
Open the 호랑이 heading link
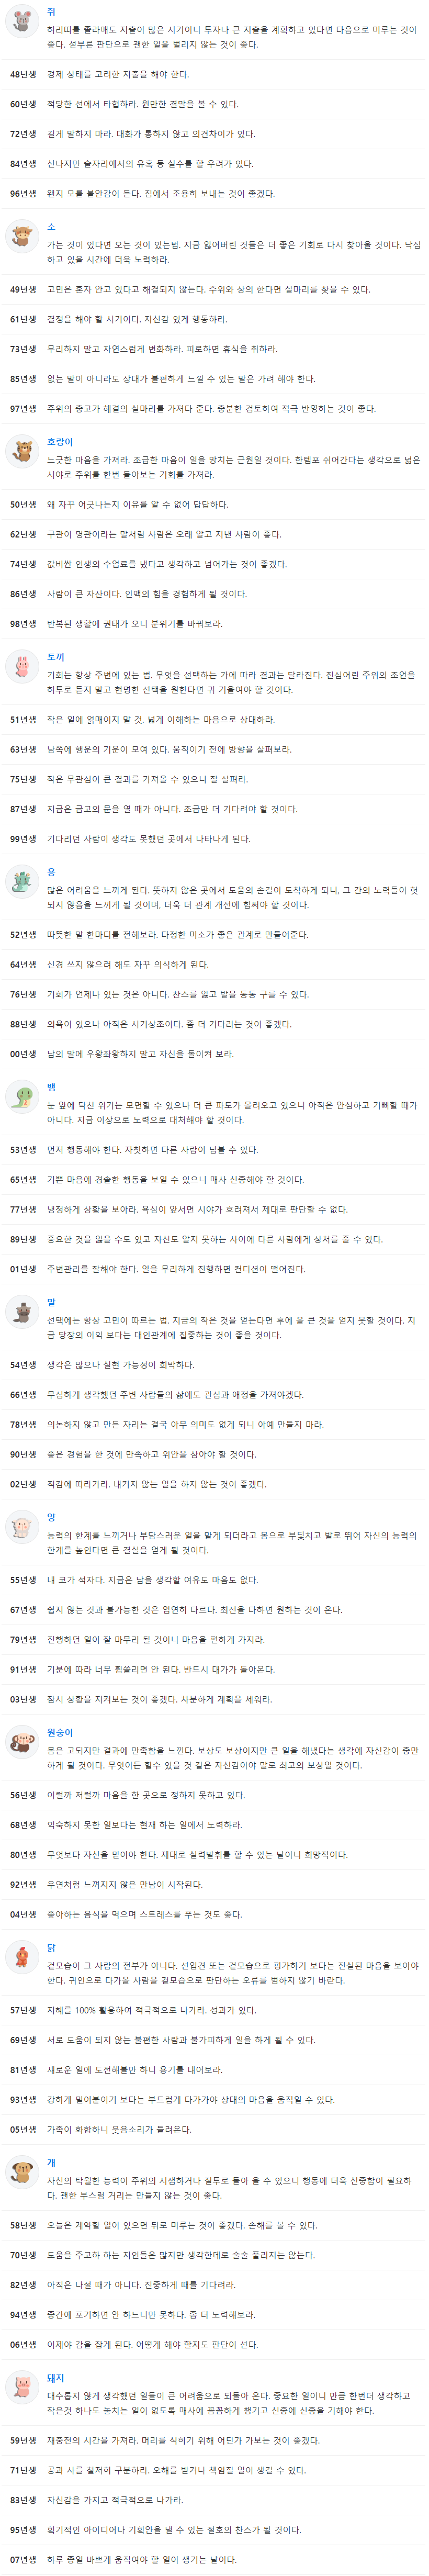click(x=60, y=441)
